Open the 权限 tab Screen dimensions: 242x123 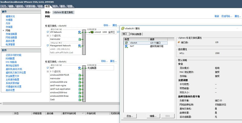(x=70, y=6)
